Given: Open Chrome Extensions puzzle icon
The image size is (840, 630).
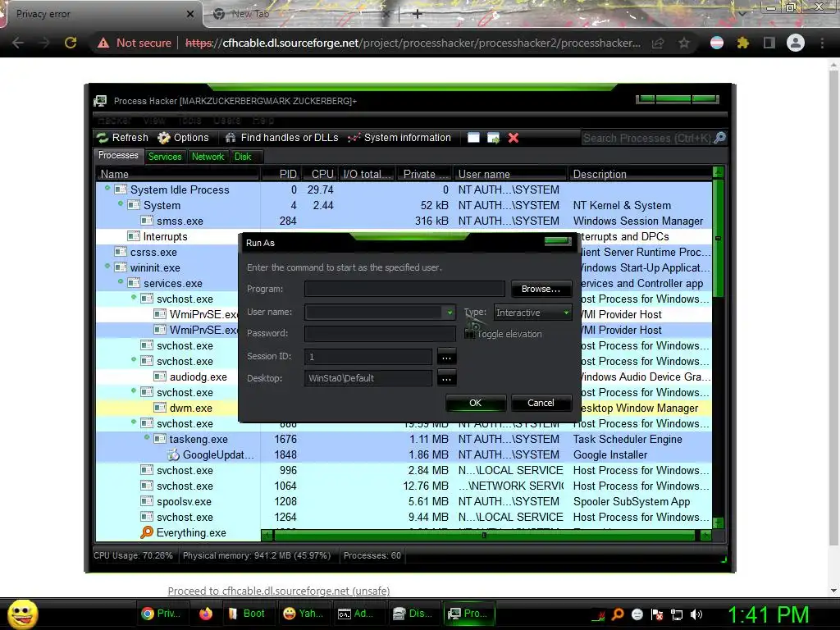Looking at the screenshot, I should pyautogui.click(x=742, y=43).
